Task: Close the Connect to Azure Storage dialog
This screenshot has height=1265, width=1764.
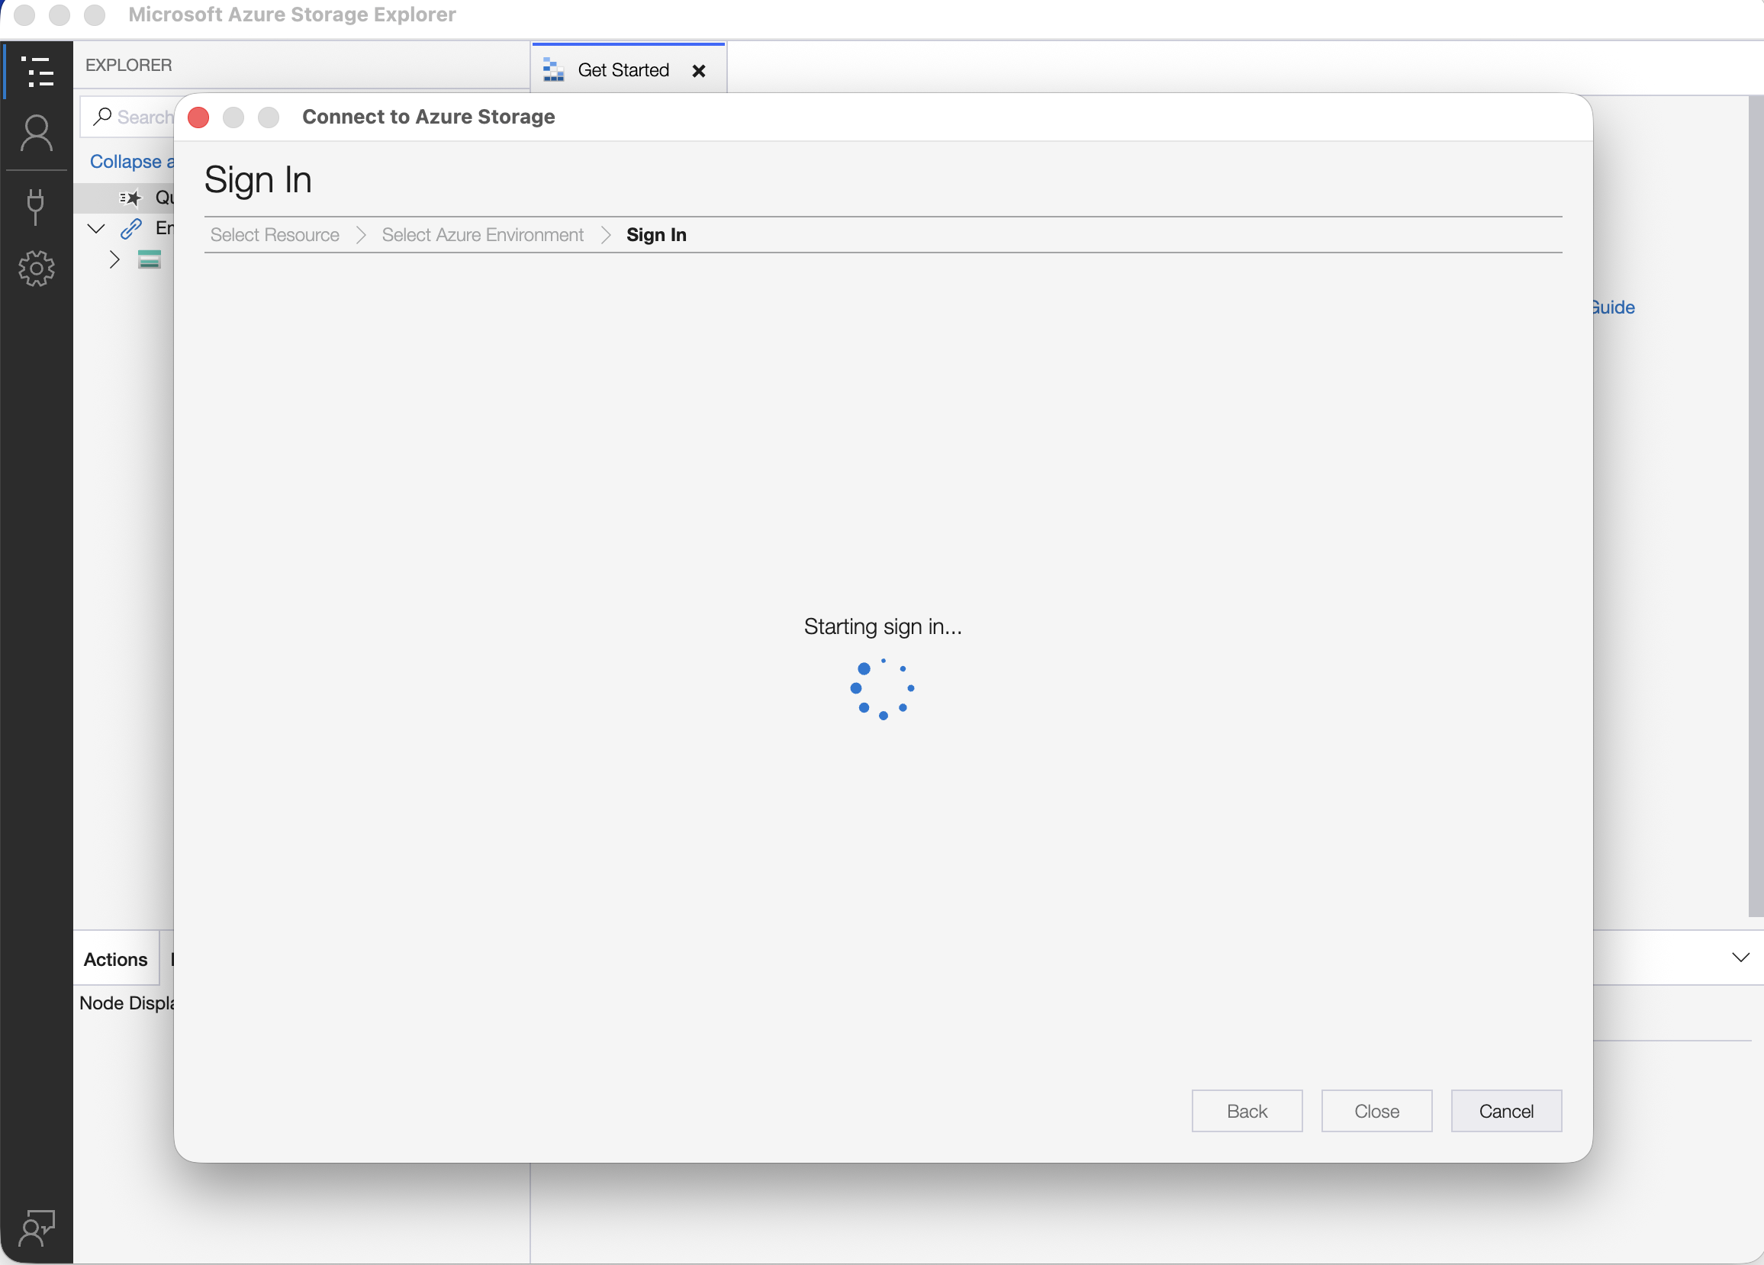Action: (x=198, y=117)
